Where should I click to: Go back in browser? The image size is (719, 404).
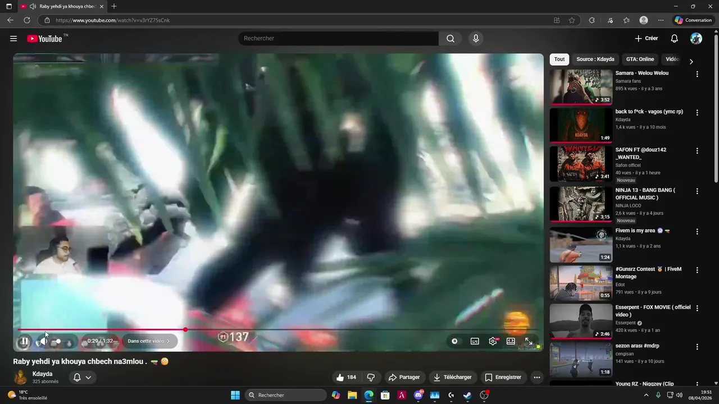point(10,20)
